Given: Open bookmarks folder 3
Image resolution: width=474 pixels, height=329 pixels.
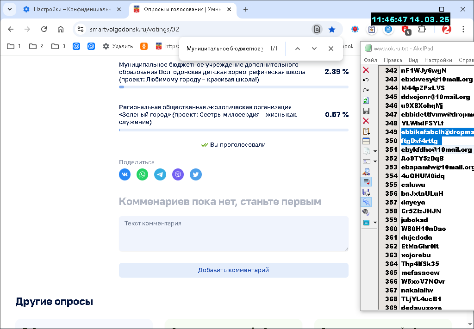Looking at the screenshot, I should 58,46.
